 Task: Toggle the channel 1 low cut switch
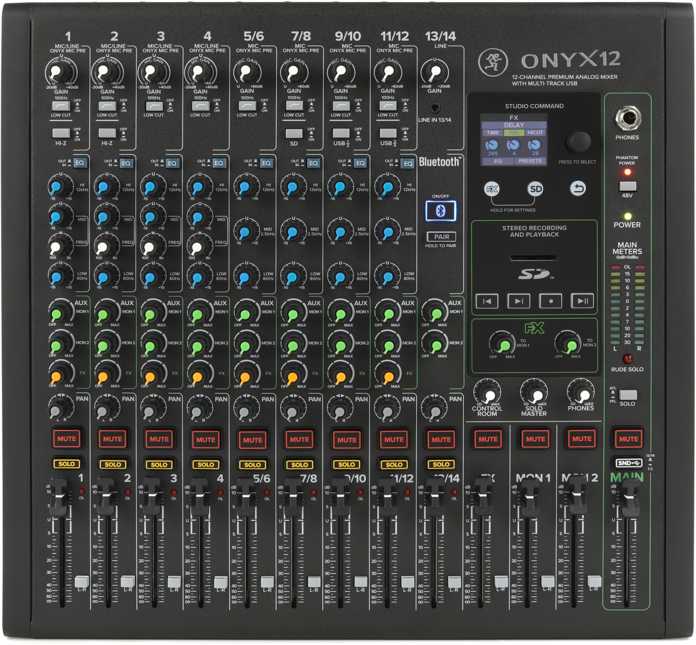tap(61, 106)
